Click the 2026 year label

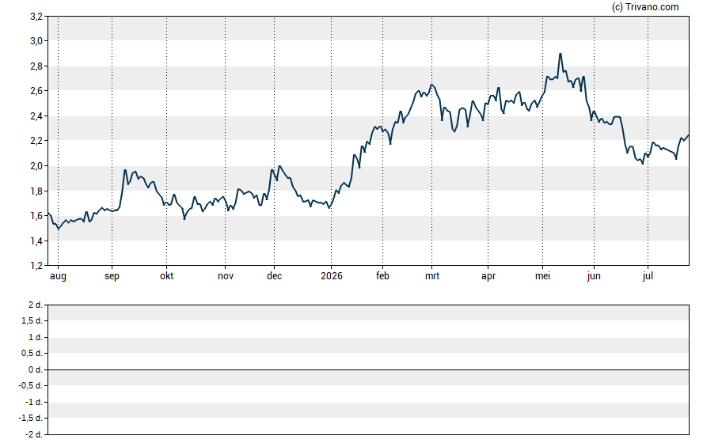coord(332,276)
